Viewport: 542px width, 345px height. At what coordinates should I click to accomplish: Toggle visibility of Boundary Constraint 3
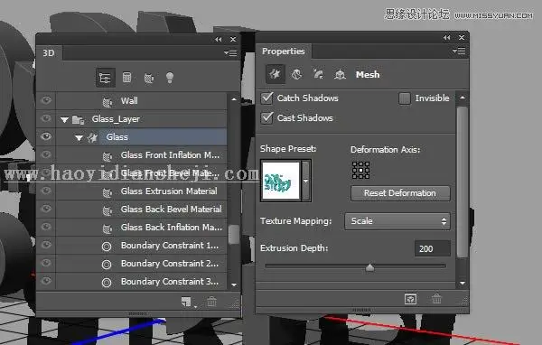coord(46,281)
